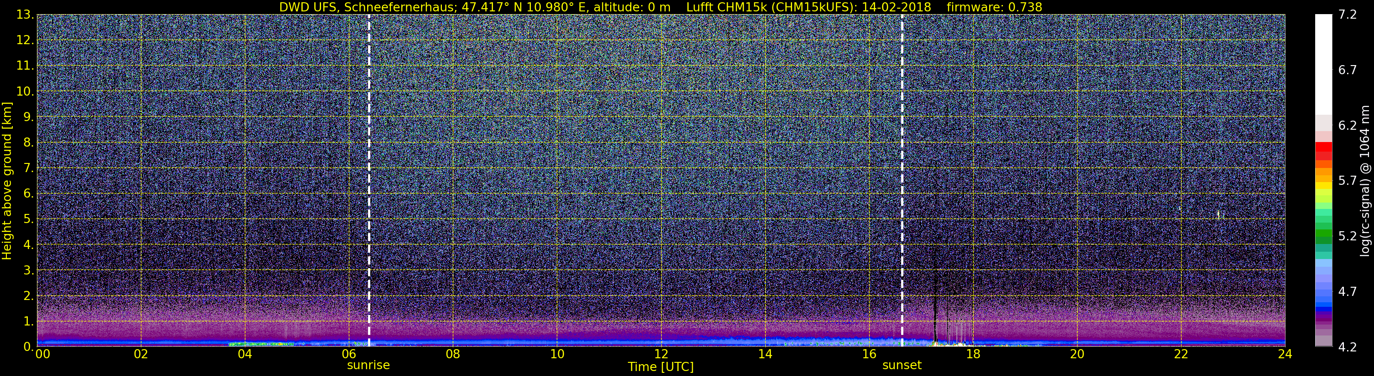Click the white dashed sunrise marker line
Viewport: 1374px width, 376px height.
[369, 181]
